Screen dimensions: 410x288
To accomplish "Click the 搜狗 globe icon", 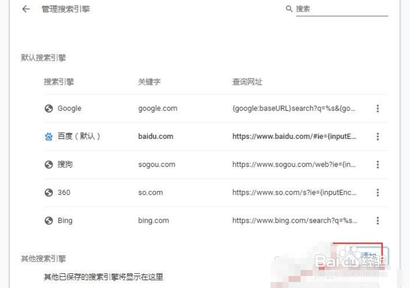I will (x=48, y=165).
